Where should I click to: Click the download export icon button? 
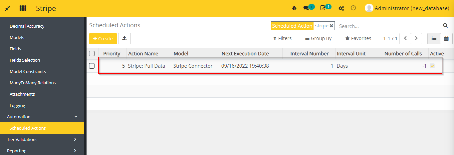coord(124,38)
